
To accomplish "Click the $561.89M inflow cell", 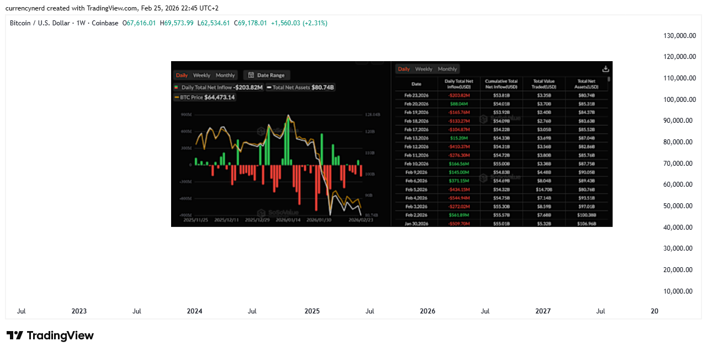I will click(459, 215).
